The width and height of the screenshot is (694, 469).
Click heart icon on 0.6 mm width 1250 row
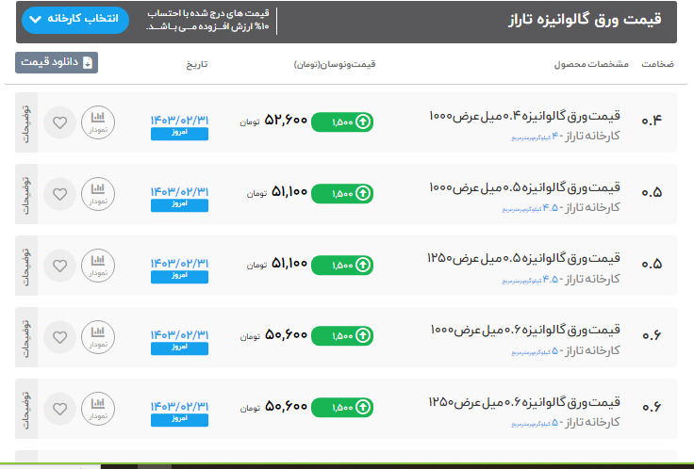59,407
